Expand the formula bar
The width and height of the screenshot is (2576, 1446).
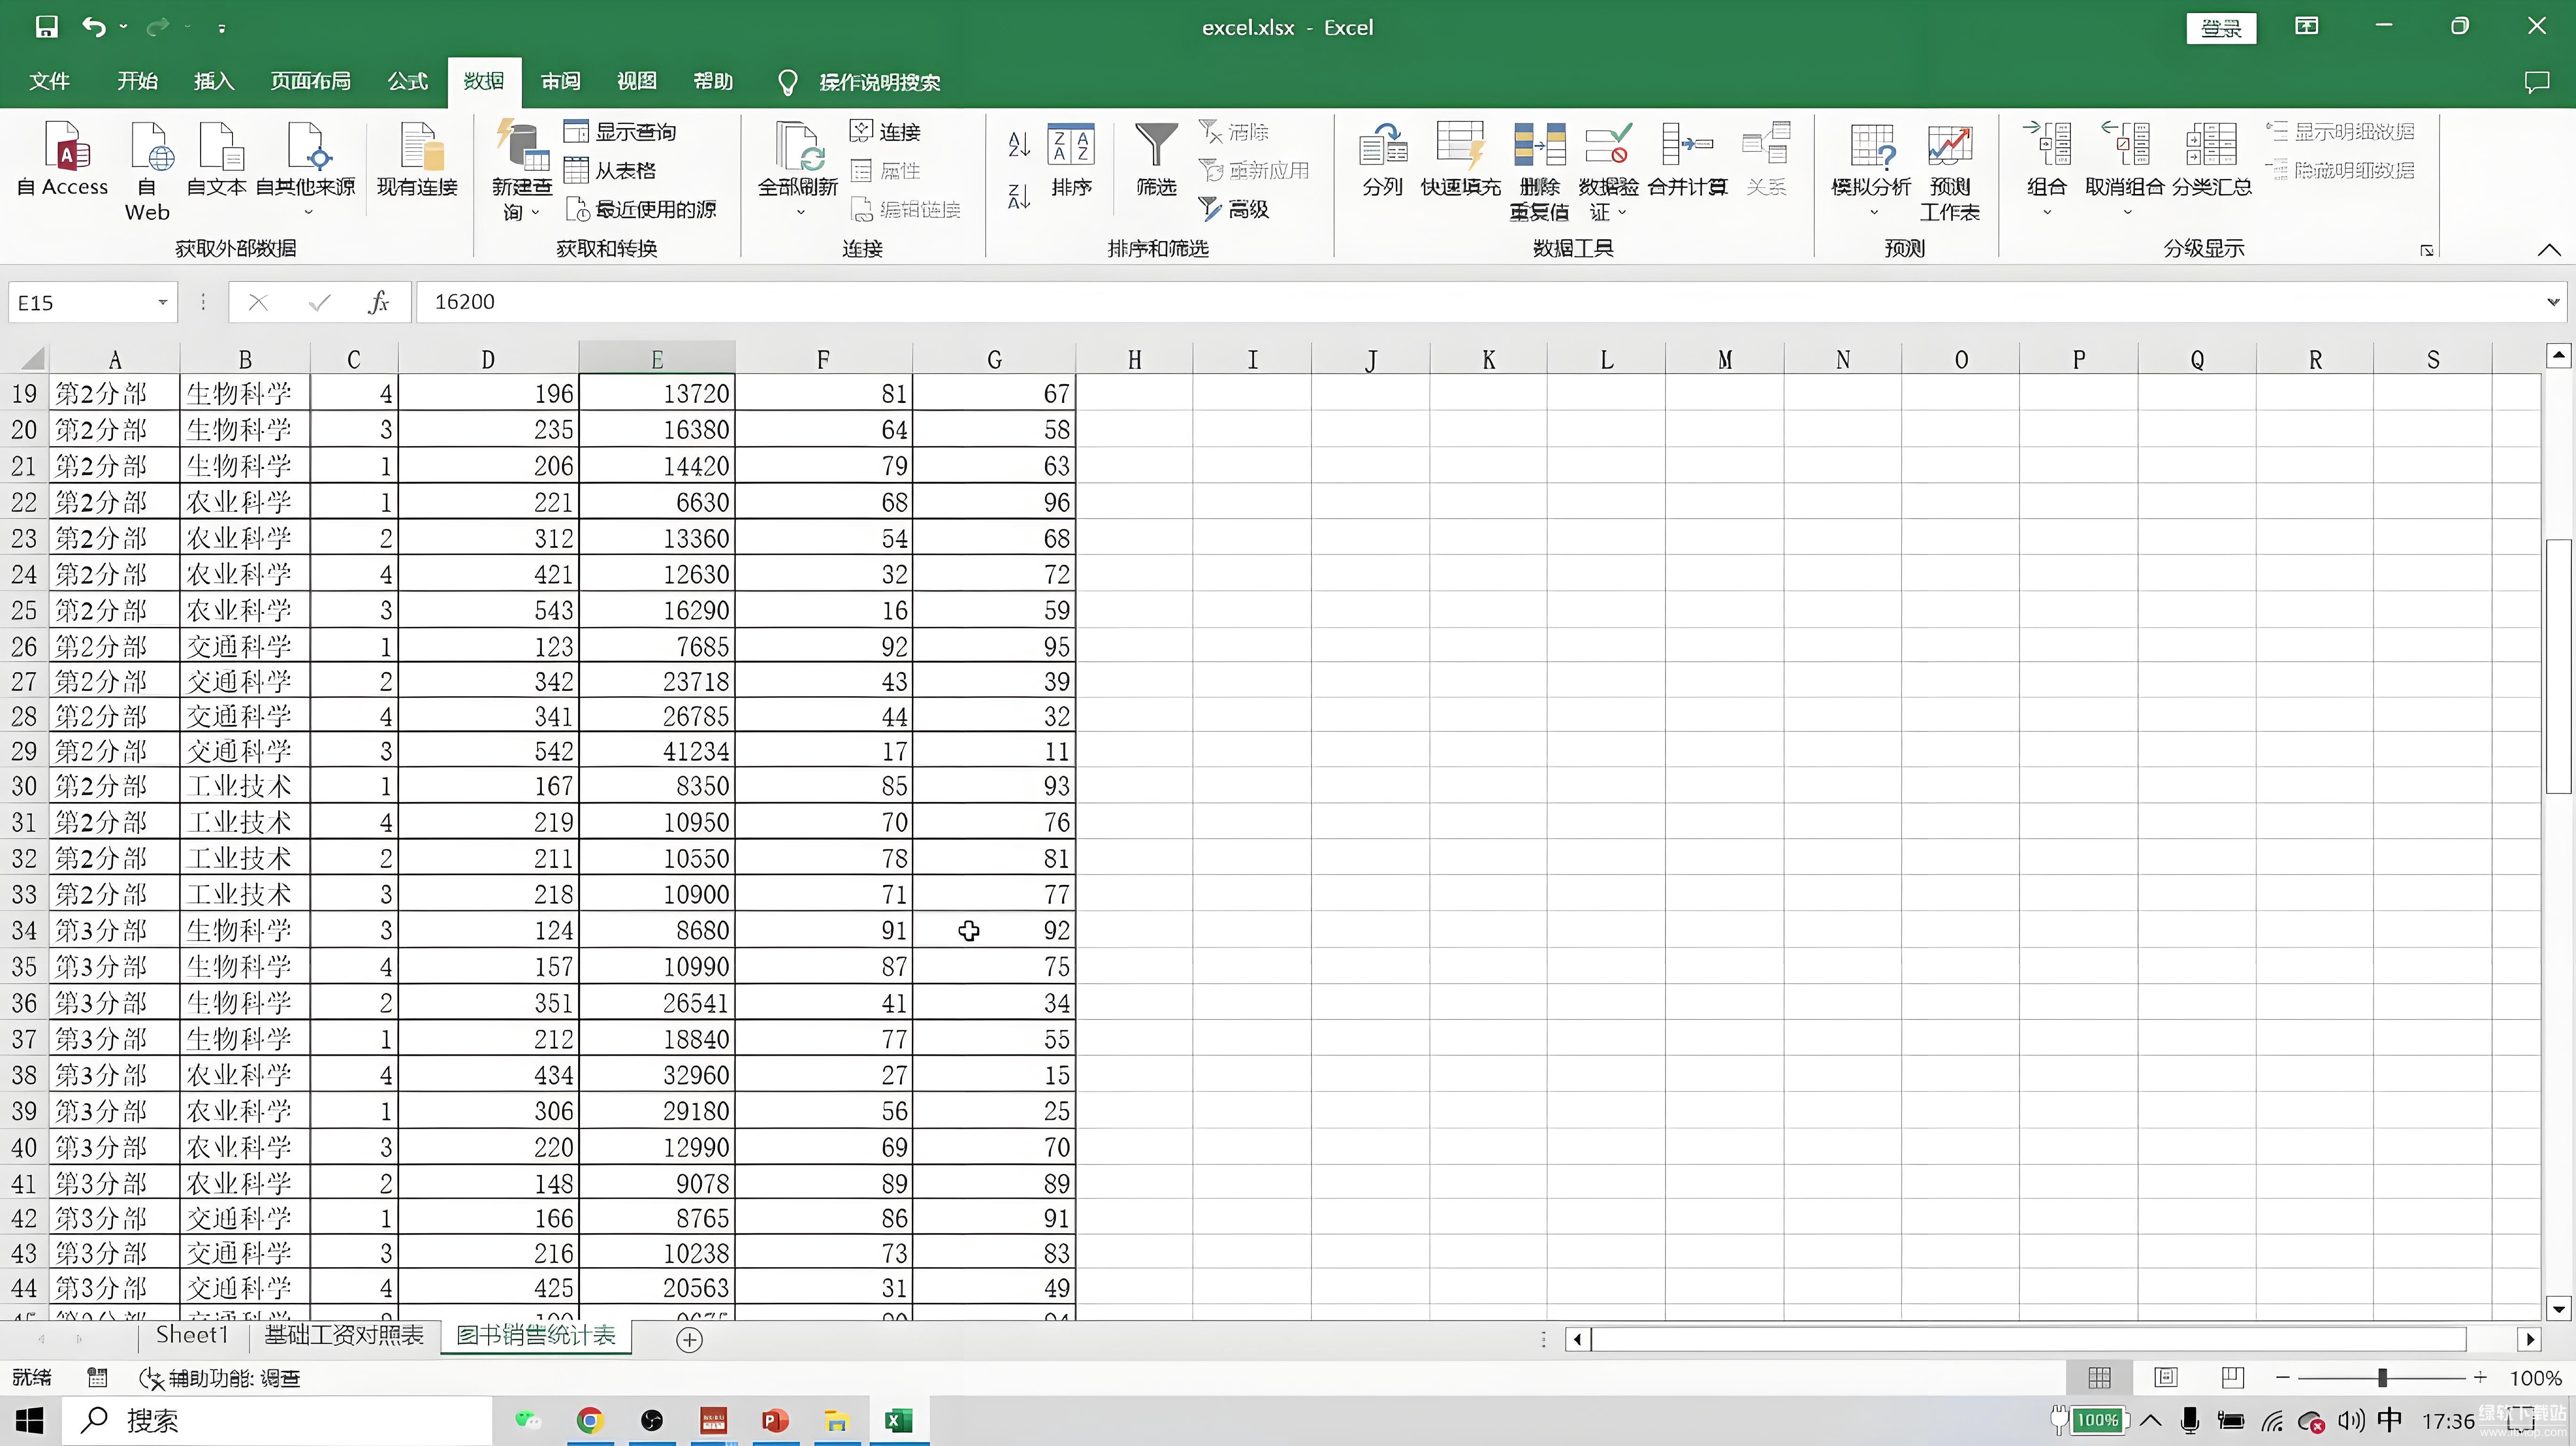[2553, 302]
